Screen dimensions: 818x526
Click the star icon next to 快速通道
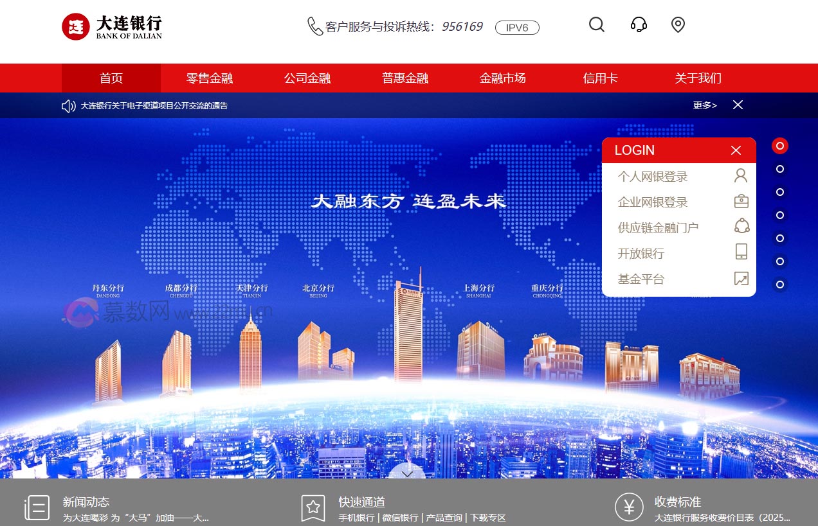[x=313, y=507]
